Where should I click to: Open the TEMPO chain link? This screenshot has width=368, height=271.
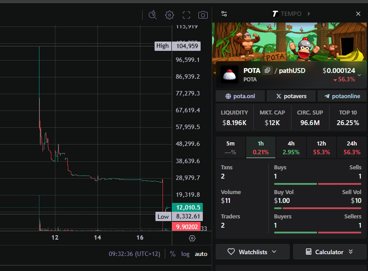287,14
